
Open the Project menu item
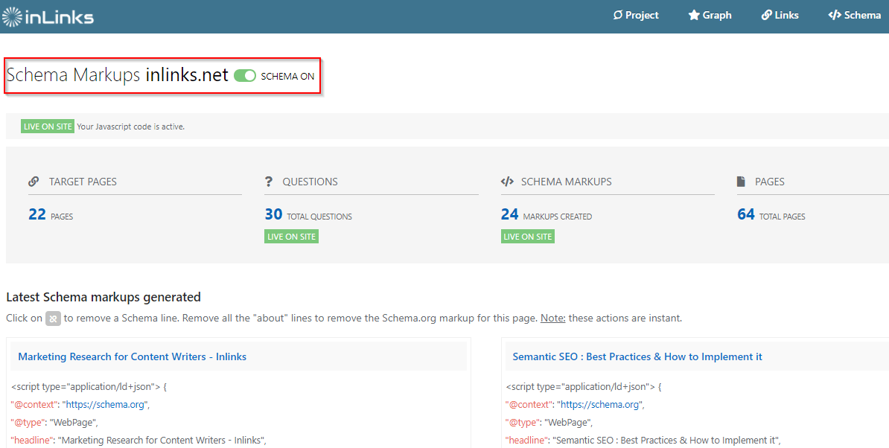point(636,16)
